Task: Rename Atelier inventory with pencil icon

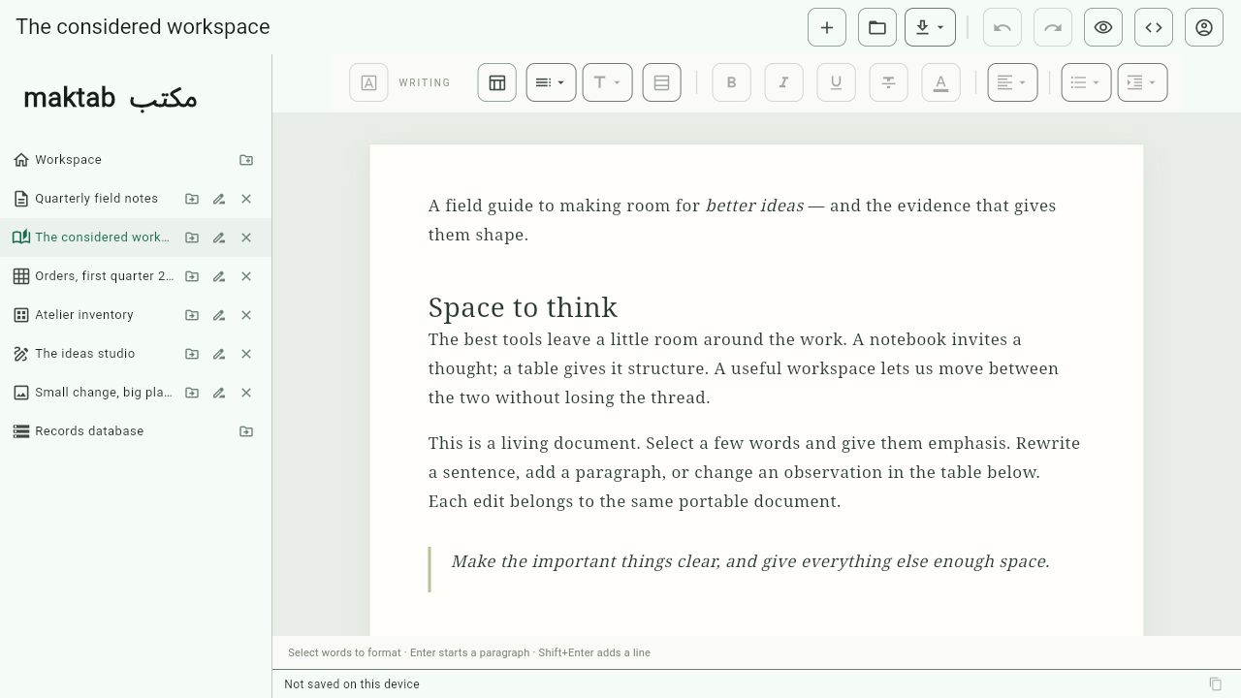Action: click(x=219, y=315)
